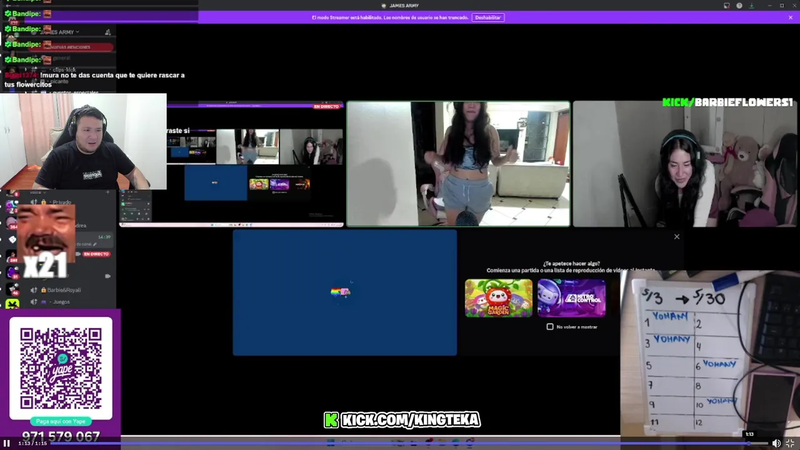Focus the dancing woman webcam tile
This screenshot has height=450, width=800.
click(x=458, y=164)
